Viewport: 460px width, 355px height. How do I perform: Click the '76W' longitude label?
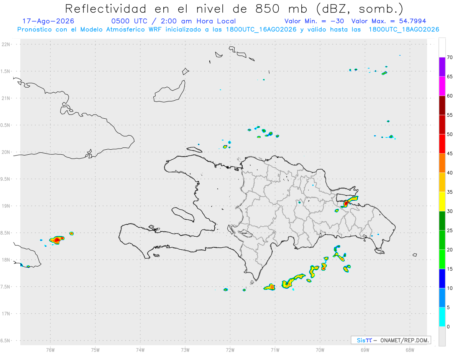50,350
